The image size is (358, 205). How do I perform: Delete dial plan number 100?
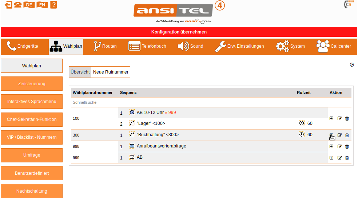coord(347,118)
